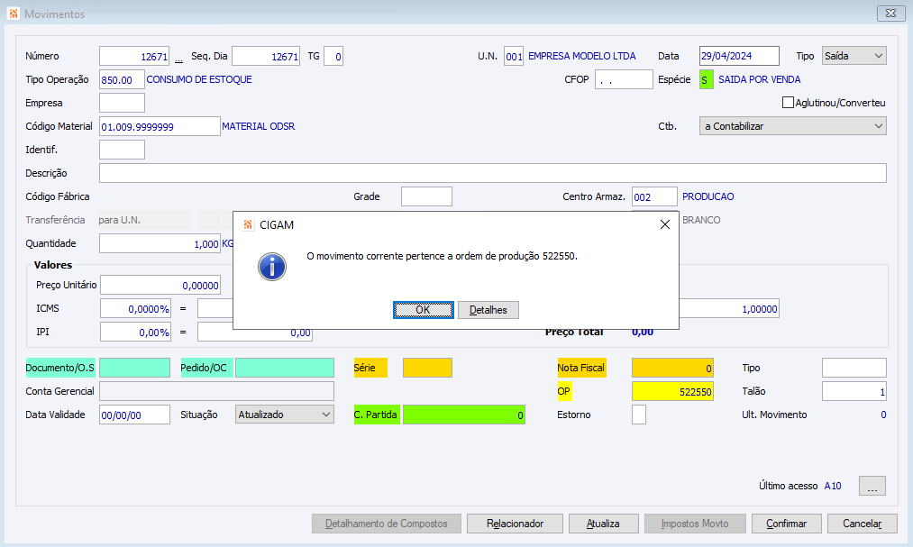Click the Confirmar button
Image resolution: width=913 pixels, height=547 pixels.
pyautogui.click(x=787, y=524)
